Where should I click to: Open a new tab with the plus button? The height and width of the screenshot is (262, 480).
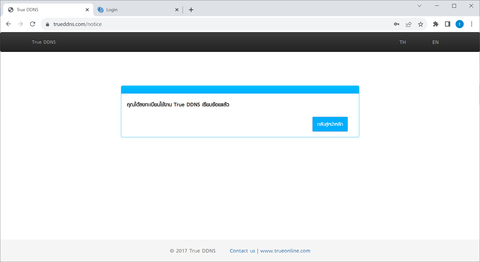(x=191, y=10)
